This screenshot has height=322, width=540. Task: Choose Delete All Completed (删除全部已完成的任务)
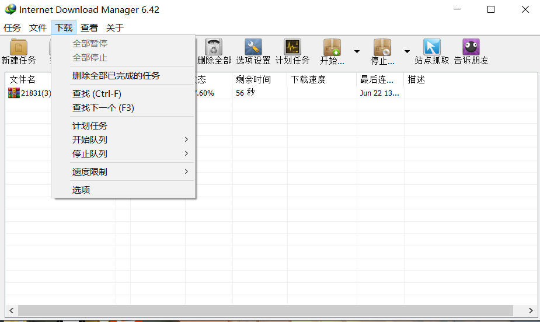[116, 75]
